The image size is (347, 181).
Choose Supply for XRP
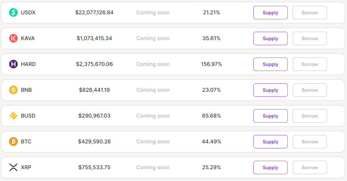point(271,167)
